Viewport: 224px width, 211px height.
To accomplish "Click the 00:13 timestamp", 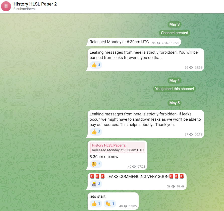I will (198, 134).
